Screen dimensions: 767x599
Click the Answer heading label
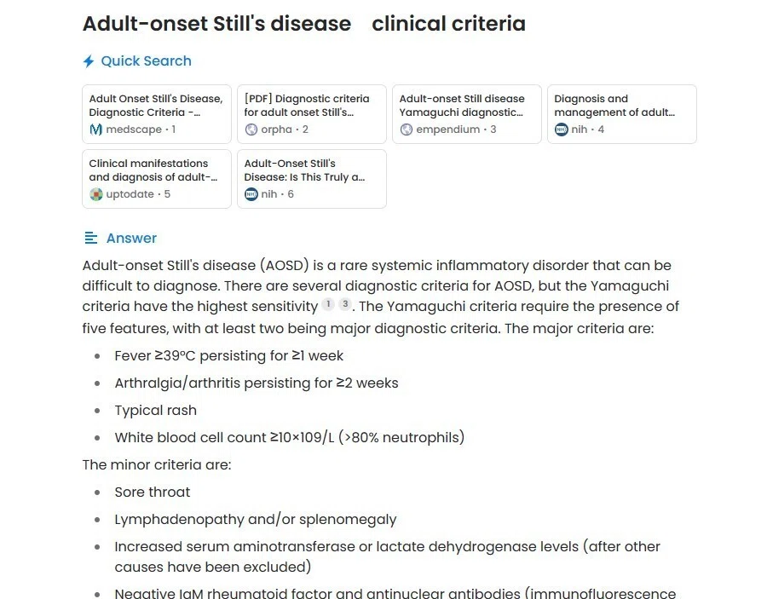(131, 238)
